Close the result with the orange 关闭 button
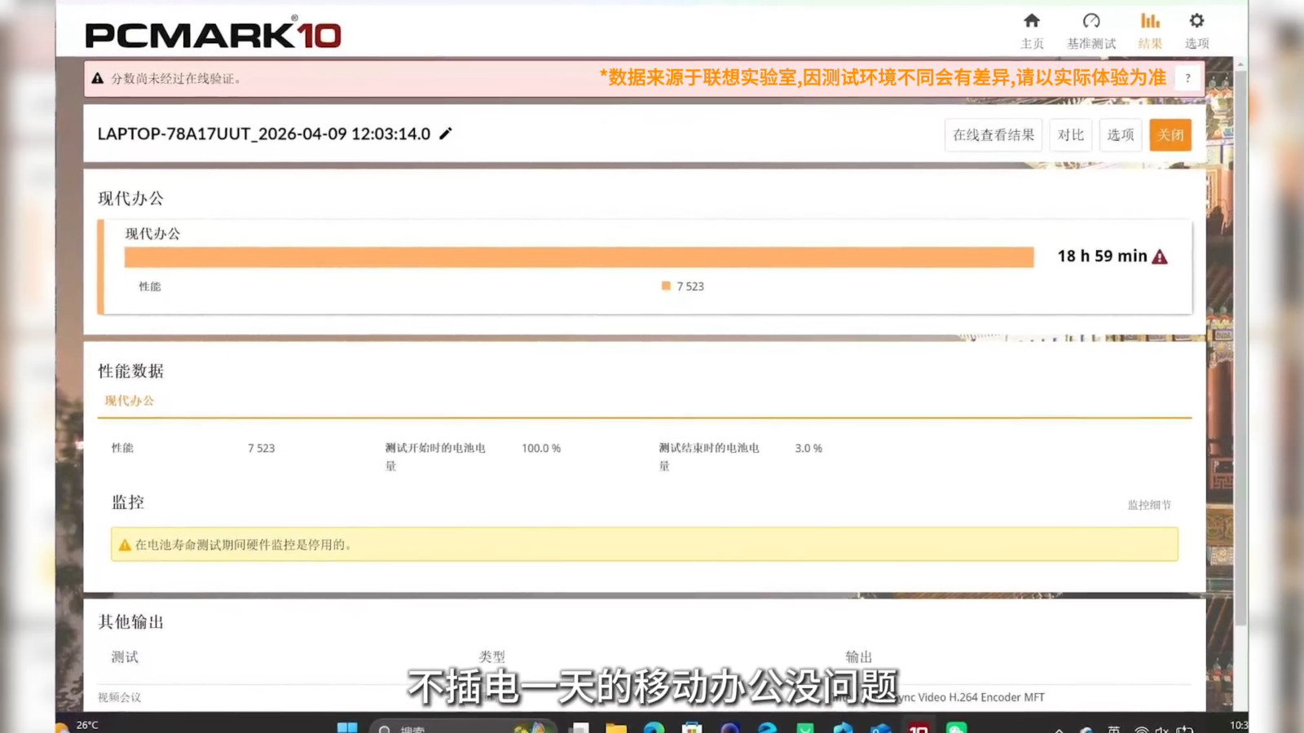 click(1170, 135)
